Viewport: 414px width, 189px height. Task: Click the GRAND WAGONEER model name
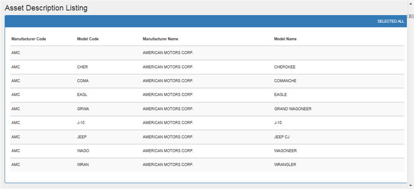[x=293, y=109]
